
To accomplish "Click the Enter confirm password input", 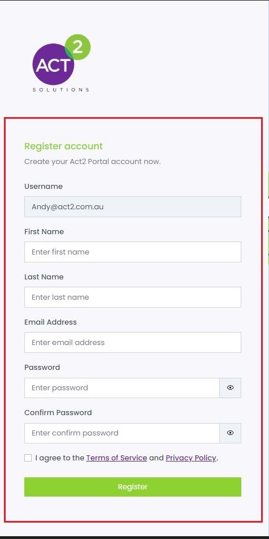I will (x=122, y=433).
